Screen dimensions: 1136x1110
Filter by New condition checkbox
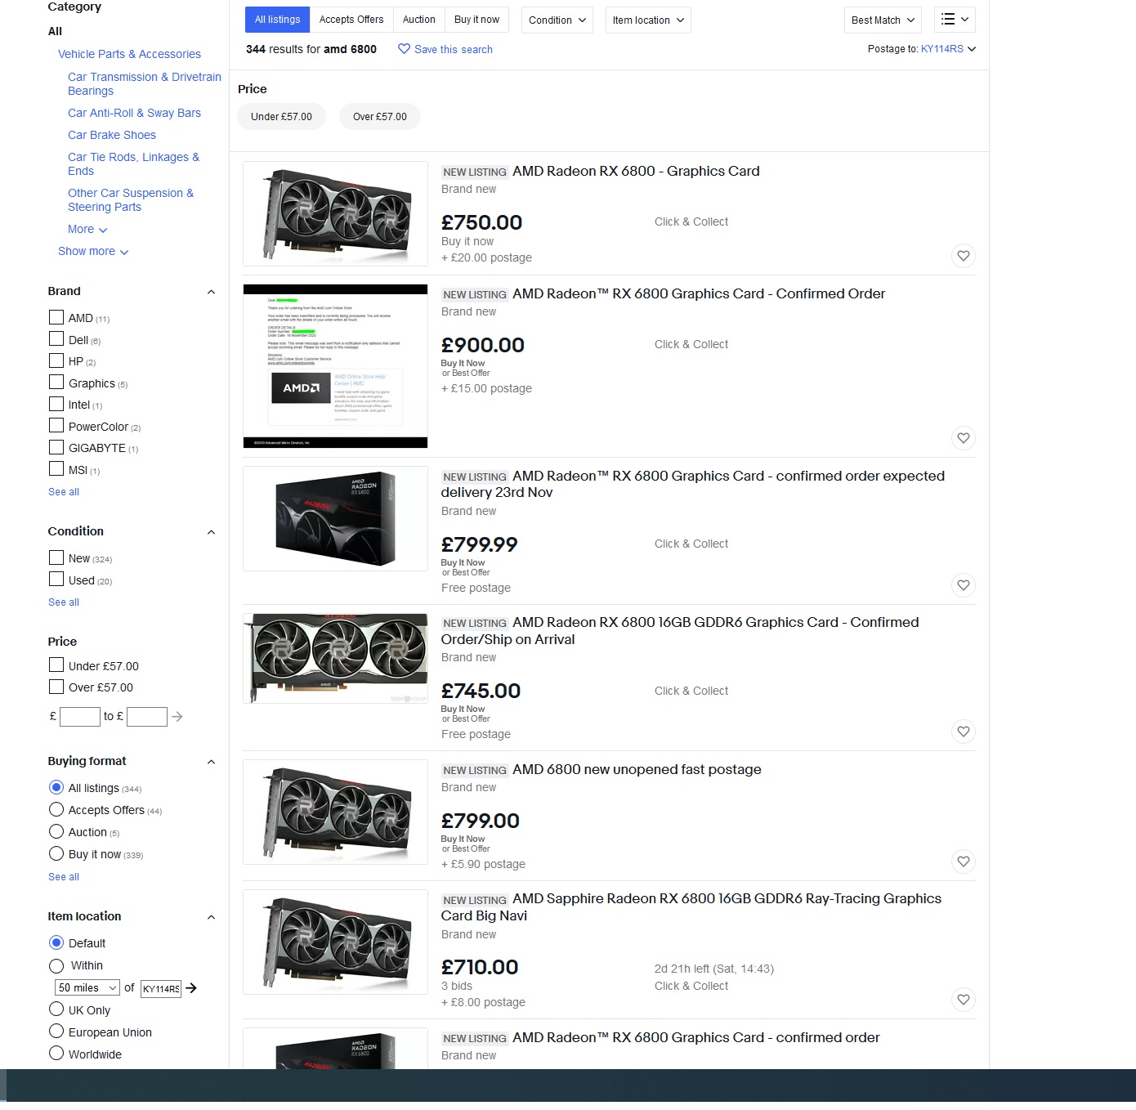[56, 557]
